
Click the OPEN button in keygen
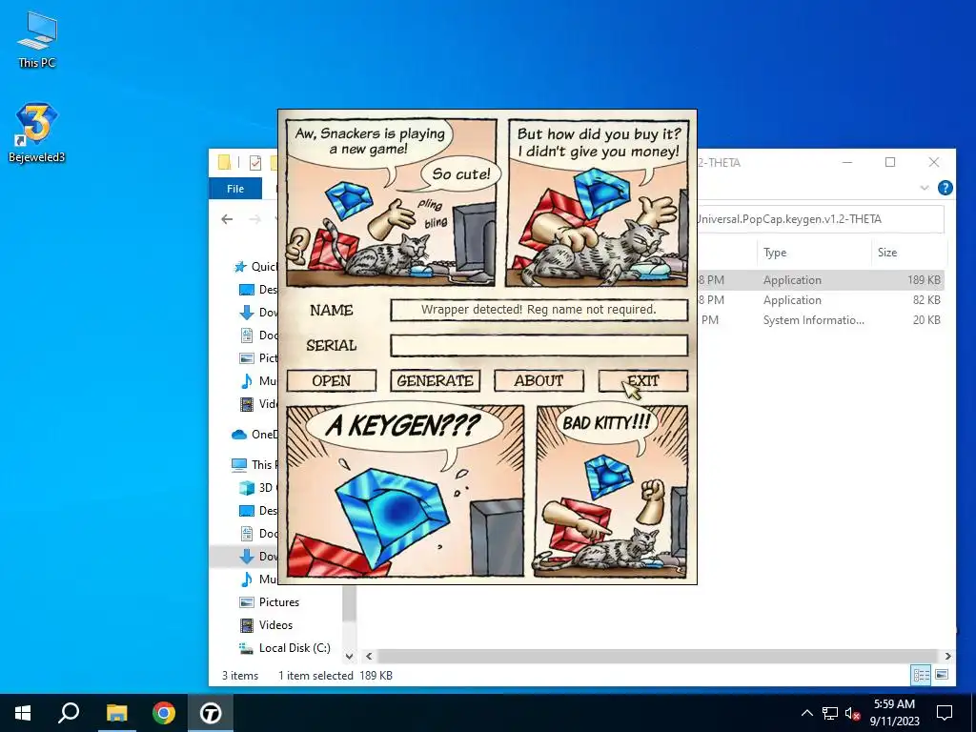pyautogui.click(x=331, y=381)
